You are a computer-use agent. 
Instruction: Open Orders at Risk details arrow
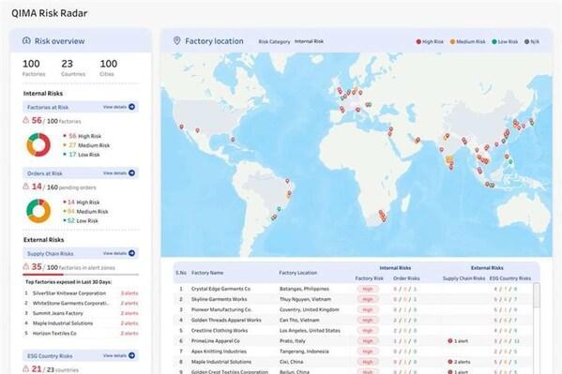(x=131, y=173)
